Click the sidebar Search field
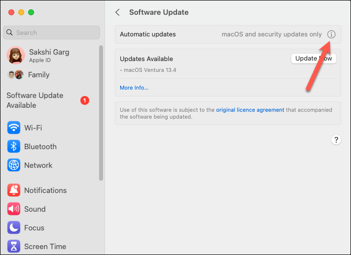 (x=51, y=32)
